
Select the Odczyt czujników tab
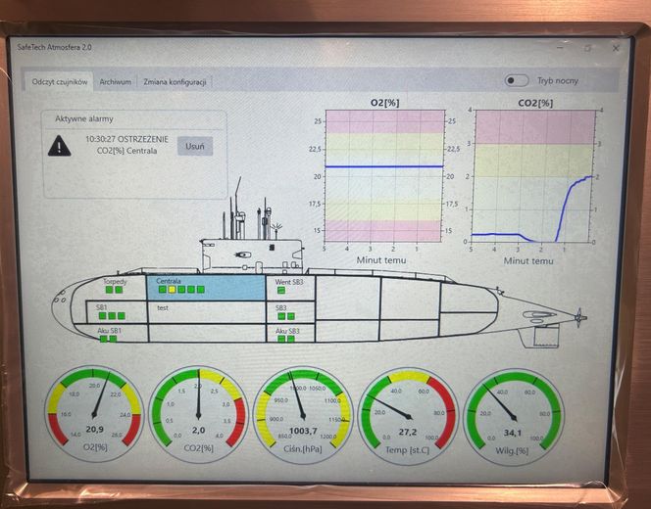pos(60,82)
